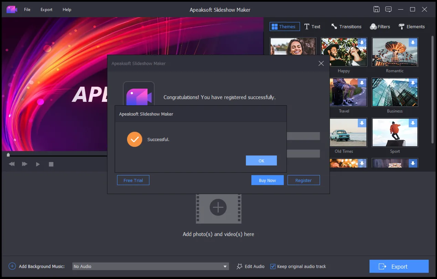Viewport: 437px width, 279px height.
Task: Download the Business theme
Action: 413,83
